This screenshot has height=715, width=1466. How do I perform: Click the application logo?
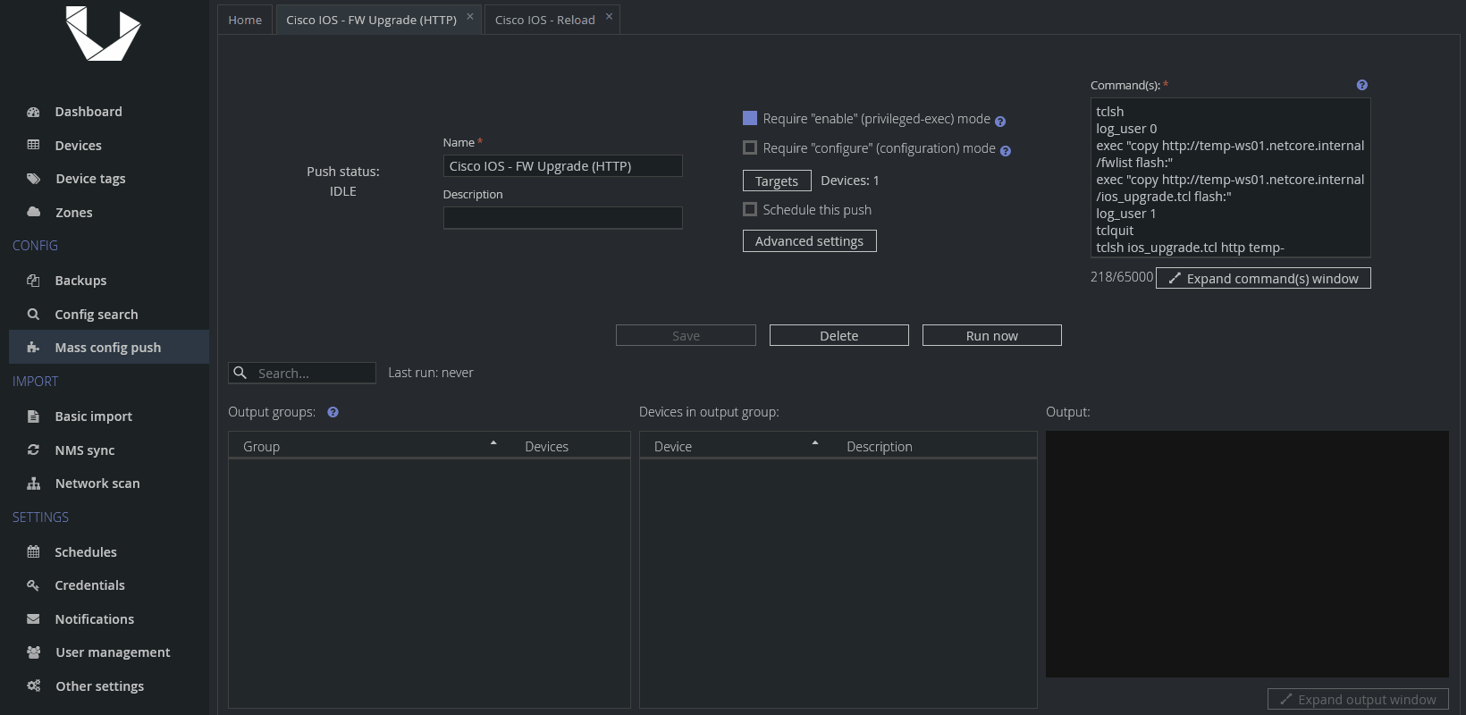pyautogui.click(x=104, y=34)
